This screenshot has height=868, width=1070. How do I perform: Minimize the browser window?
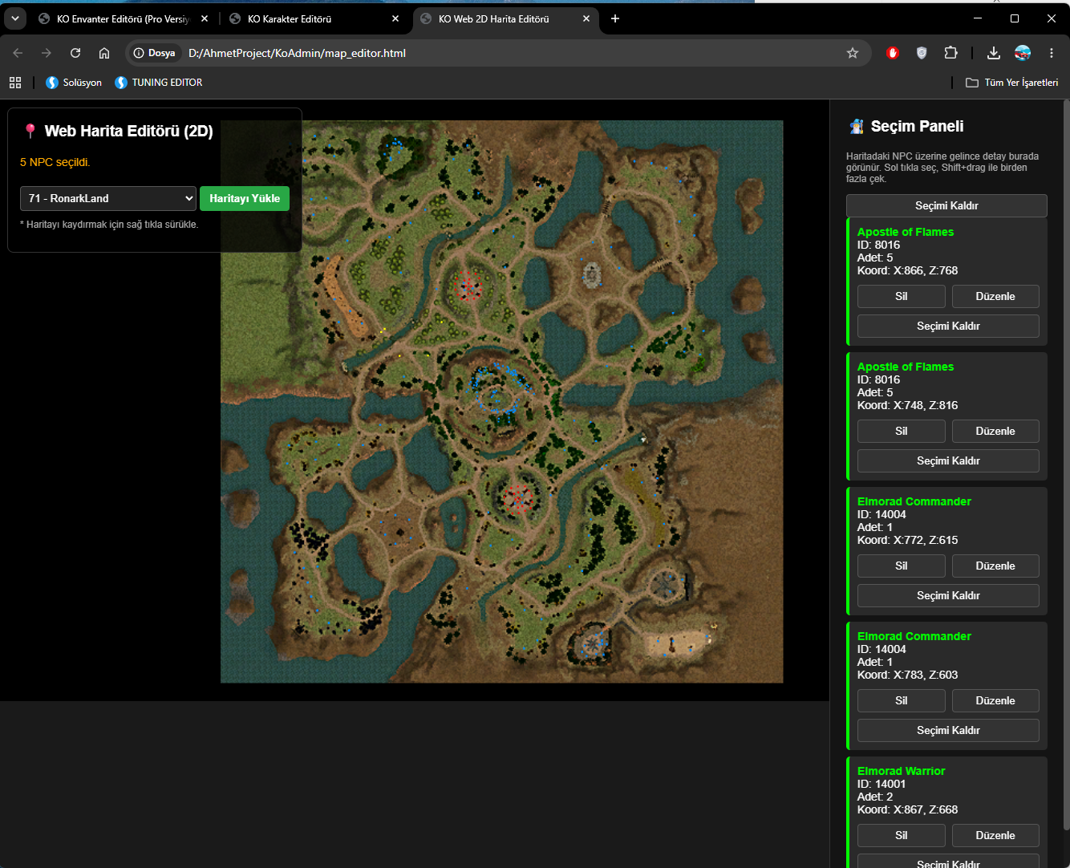(978, 18)
